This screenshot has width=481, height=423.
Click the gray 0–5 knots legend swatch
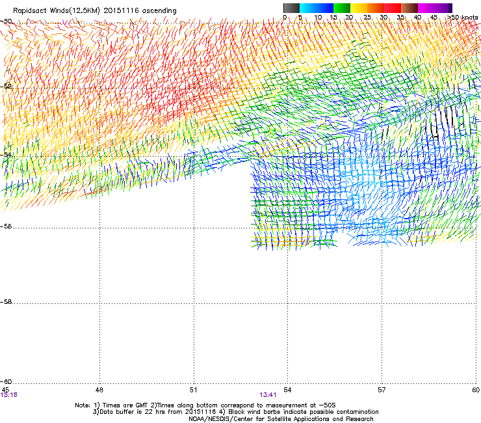click(291, 8)
